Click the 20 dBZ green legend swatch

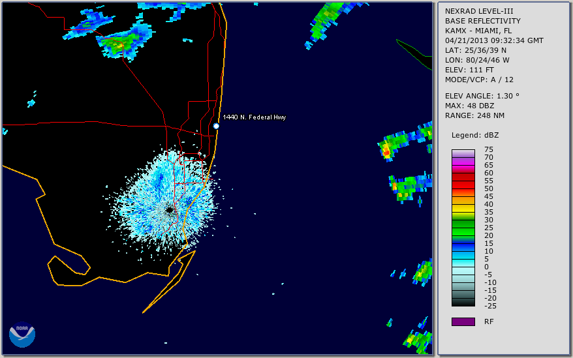point(463,231)
